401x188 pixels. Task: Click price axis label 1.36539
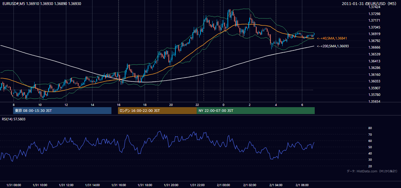(x=374, y=54)
